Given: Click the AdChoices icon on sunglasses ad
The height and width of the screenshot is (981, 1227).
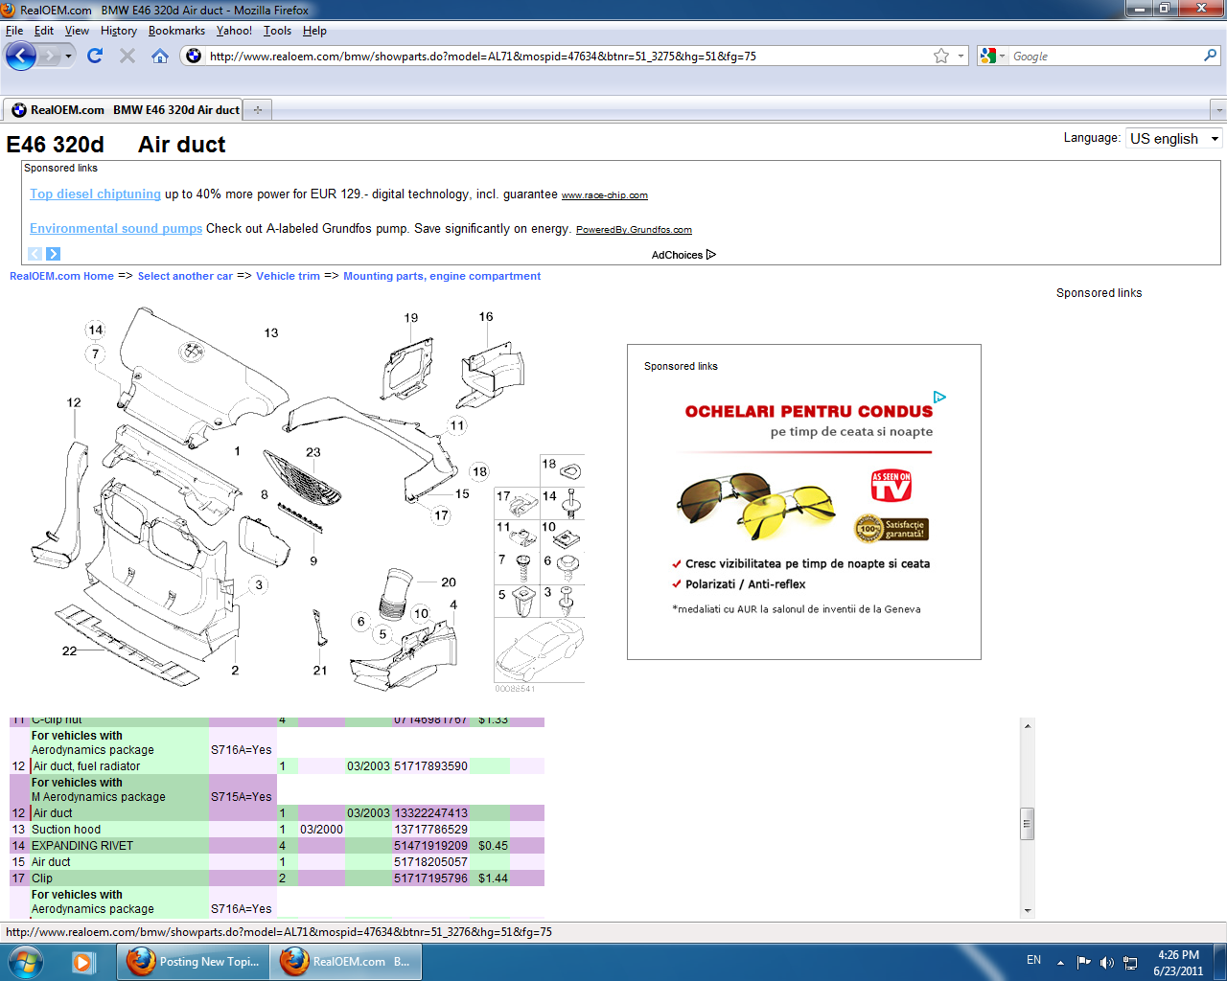Looking at the screenshot, I should (939, 397).
